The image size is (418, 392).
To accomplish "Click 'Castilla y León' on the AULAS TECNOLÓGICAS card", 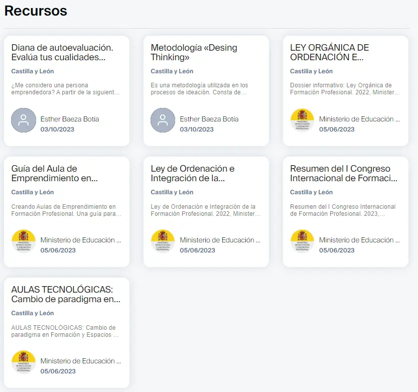I will [33, 313].
